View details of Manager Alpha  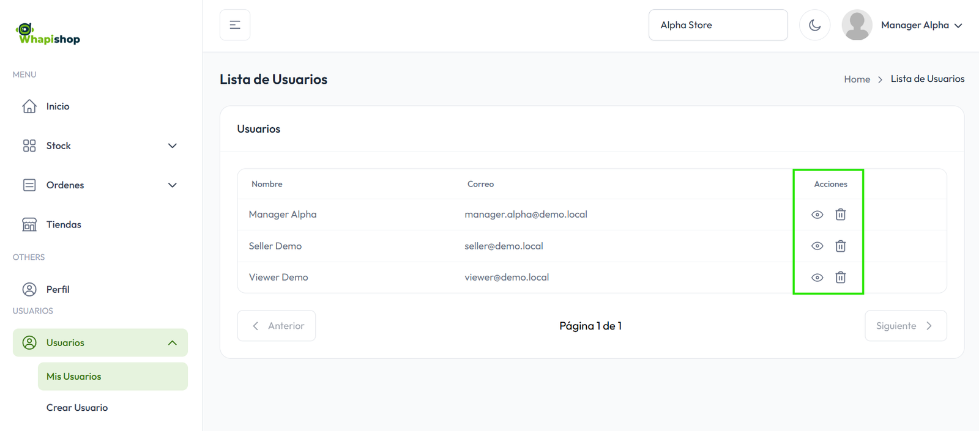click(x=817, y=215)
